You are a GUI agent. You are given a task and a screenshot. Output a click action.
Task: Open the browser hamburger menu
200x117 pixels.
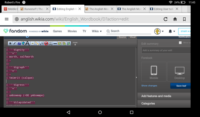(x=7, y=19)
